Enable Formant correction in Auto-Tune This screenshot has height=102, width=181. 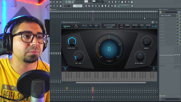pos(121,27)
